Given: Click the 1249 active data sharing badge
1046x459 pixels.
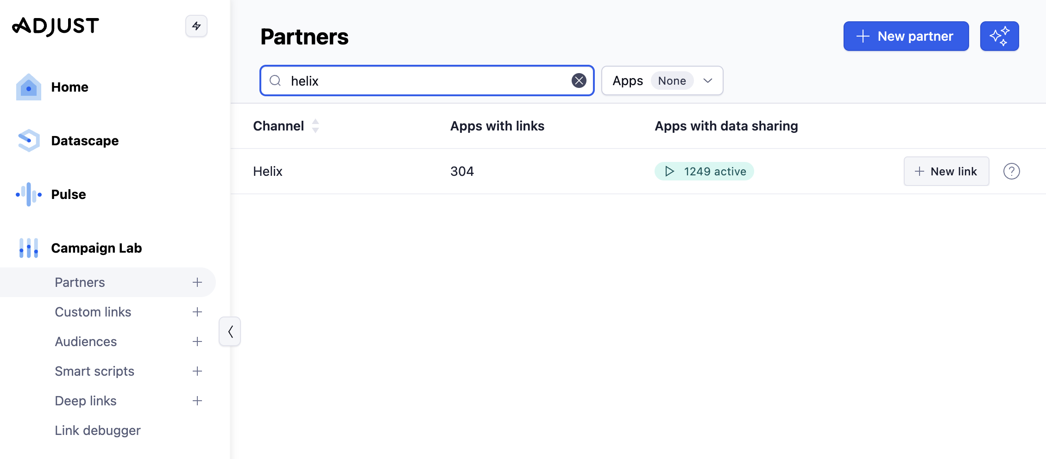Looking at the screenshot, I should click(704, 171).
